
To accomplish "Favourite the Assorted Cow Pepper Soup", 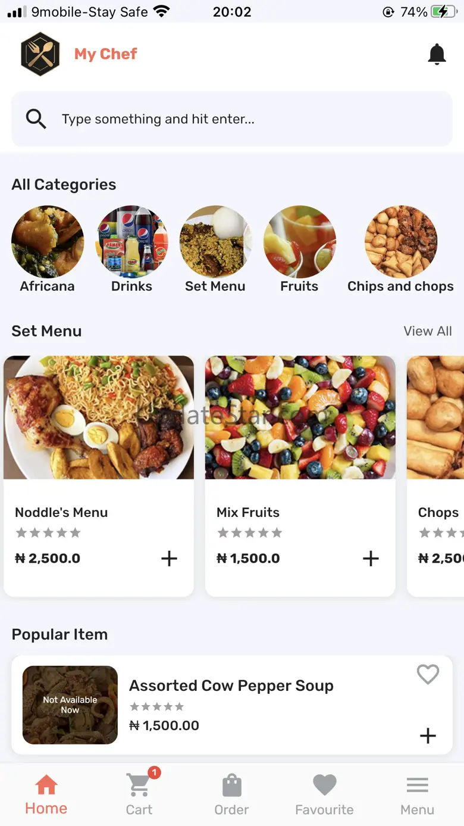I will point(428,674).
